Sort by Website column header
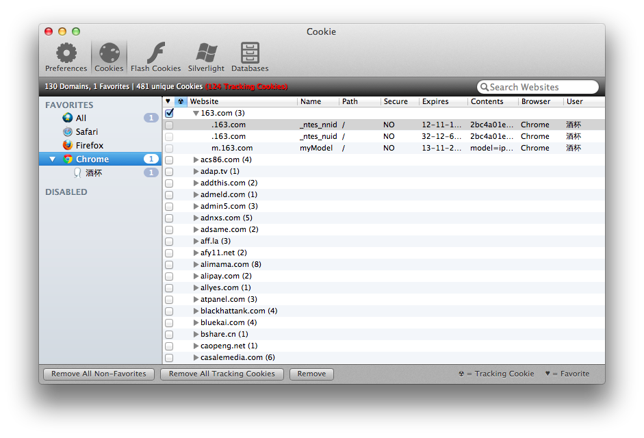 click(x=242, y=101)
